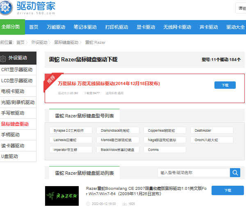Click the magnifier search button
The image size is (246, 207).
click(x=235, y=173)
